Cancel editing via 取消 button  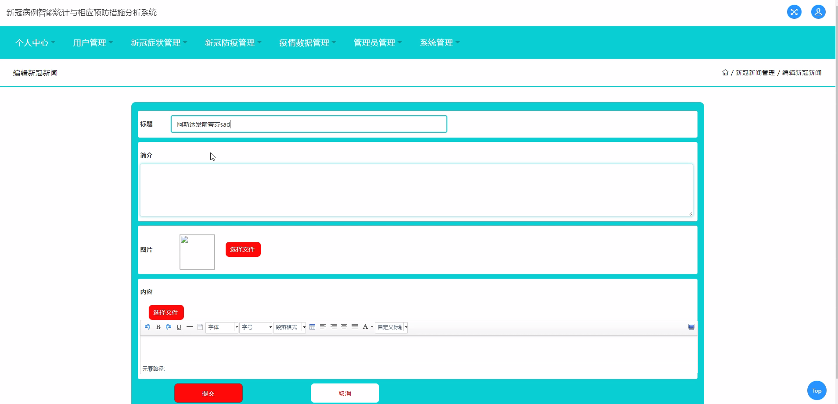coord(345,393)
